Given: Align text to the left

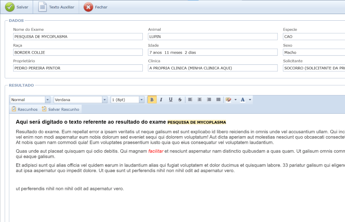Looking at the screenshot, I should pos(190,100).
